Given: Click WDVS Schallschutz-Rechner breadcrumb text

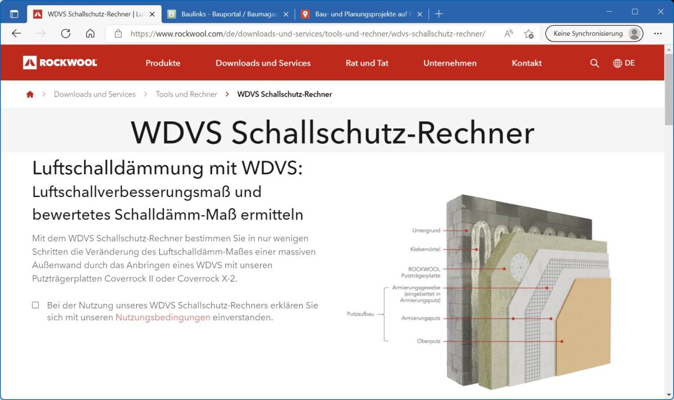Looking at the screenshot, I should point(285,94).
